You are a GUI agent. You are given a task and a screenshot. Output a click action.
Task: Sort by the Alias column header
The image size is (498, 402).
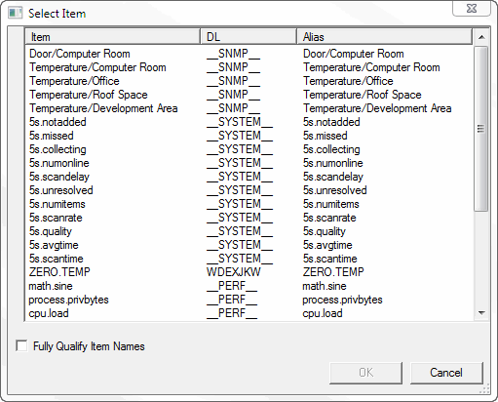pos(385,37)
